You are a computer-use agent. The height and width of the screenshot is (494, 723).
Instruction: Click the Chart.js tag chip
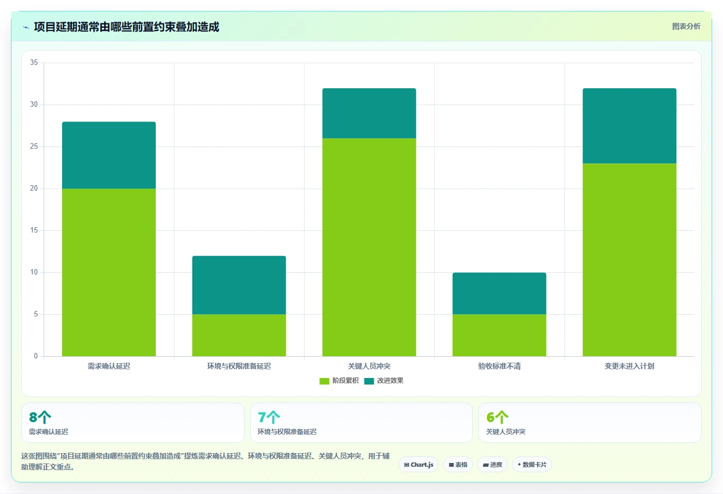[418, 465]
